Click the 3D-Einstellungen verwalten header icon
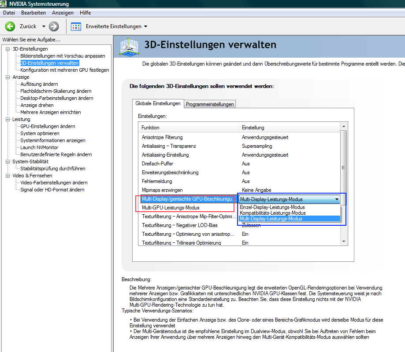Viewport: 405px width, 352px height. [x=130, y=47]
